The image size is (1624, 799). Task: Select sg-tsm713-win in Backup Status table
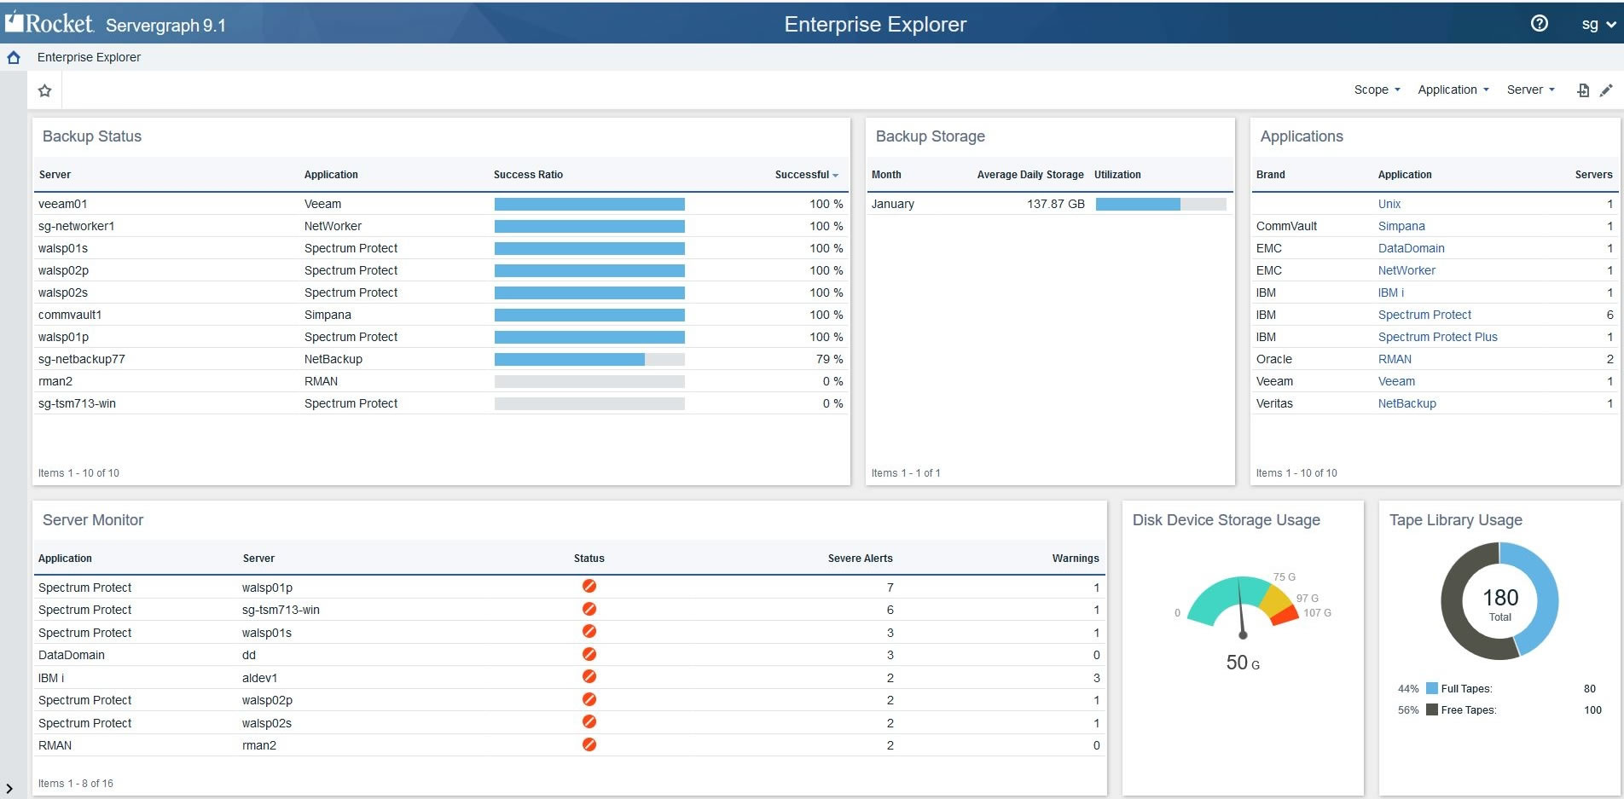pyautogui.click(x=441, y=403)
